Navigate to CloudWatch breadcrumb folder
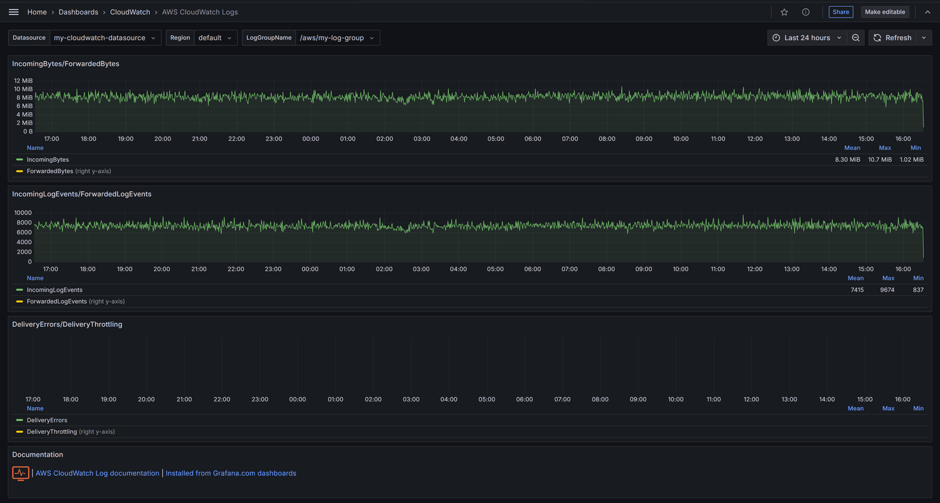Viewport: 940px width, 503px height. coord(130,12)
